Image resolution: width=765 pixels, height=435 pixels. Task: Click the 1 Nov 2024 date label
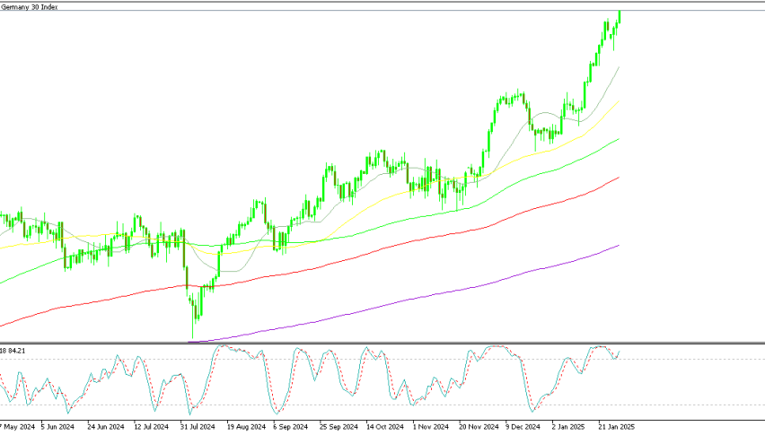pos(431,427)
